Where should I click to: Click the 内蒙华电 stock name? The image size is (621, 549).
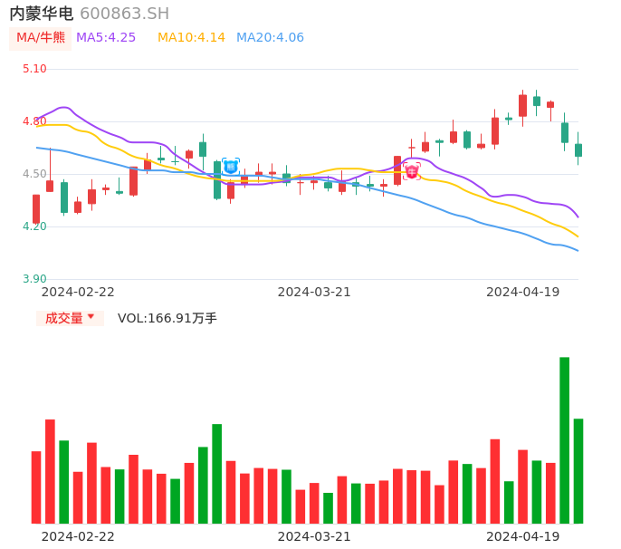coord(42,14)
